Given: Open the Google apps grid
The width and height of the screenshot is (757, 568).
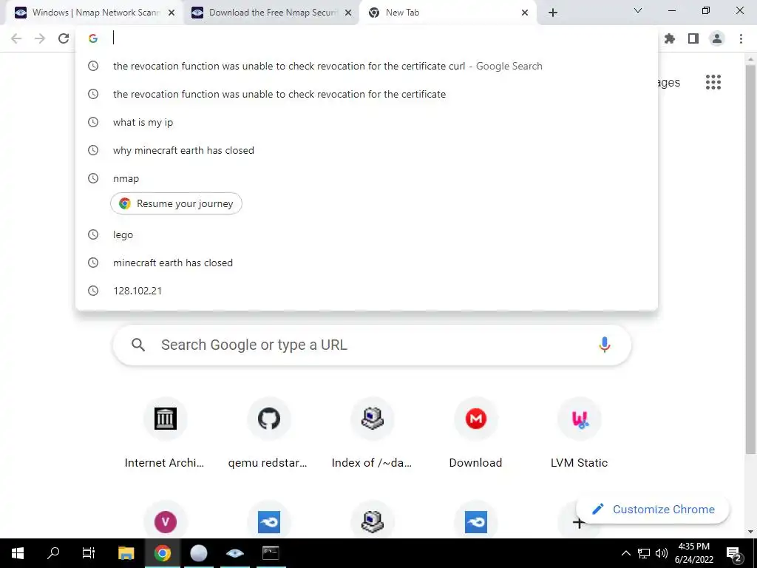Looking at the screenshot, I should [x=713, y=82].
